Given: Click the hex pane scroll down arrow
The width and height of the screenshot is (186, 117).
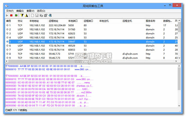Looking at the screenshot, I should [179, 106].
